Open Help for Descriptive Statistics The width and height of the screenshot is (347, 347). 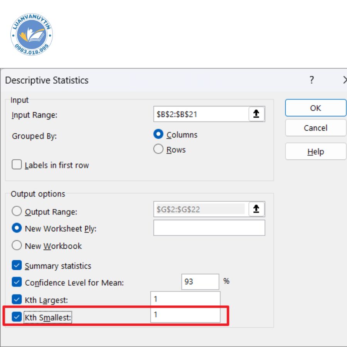pyautogui.click(x=315, y=152)
